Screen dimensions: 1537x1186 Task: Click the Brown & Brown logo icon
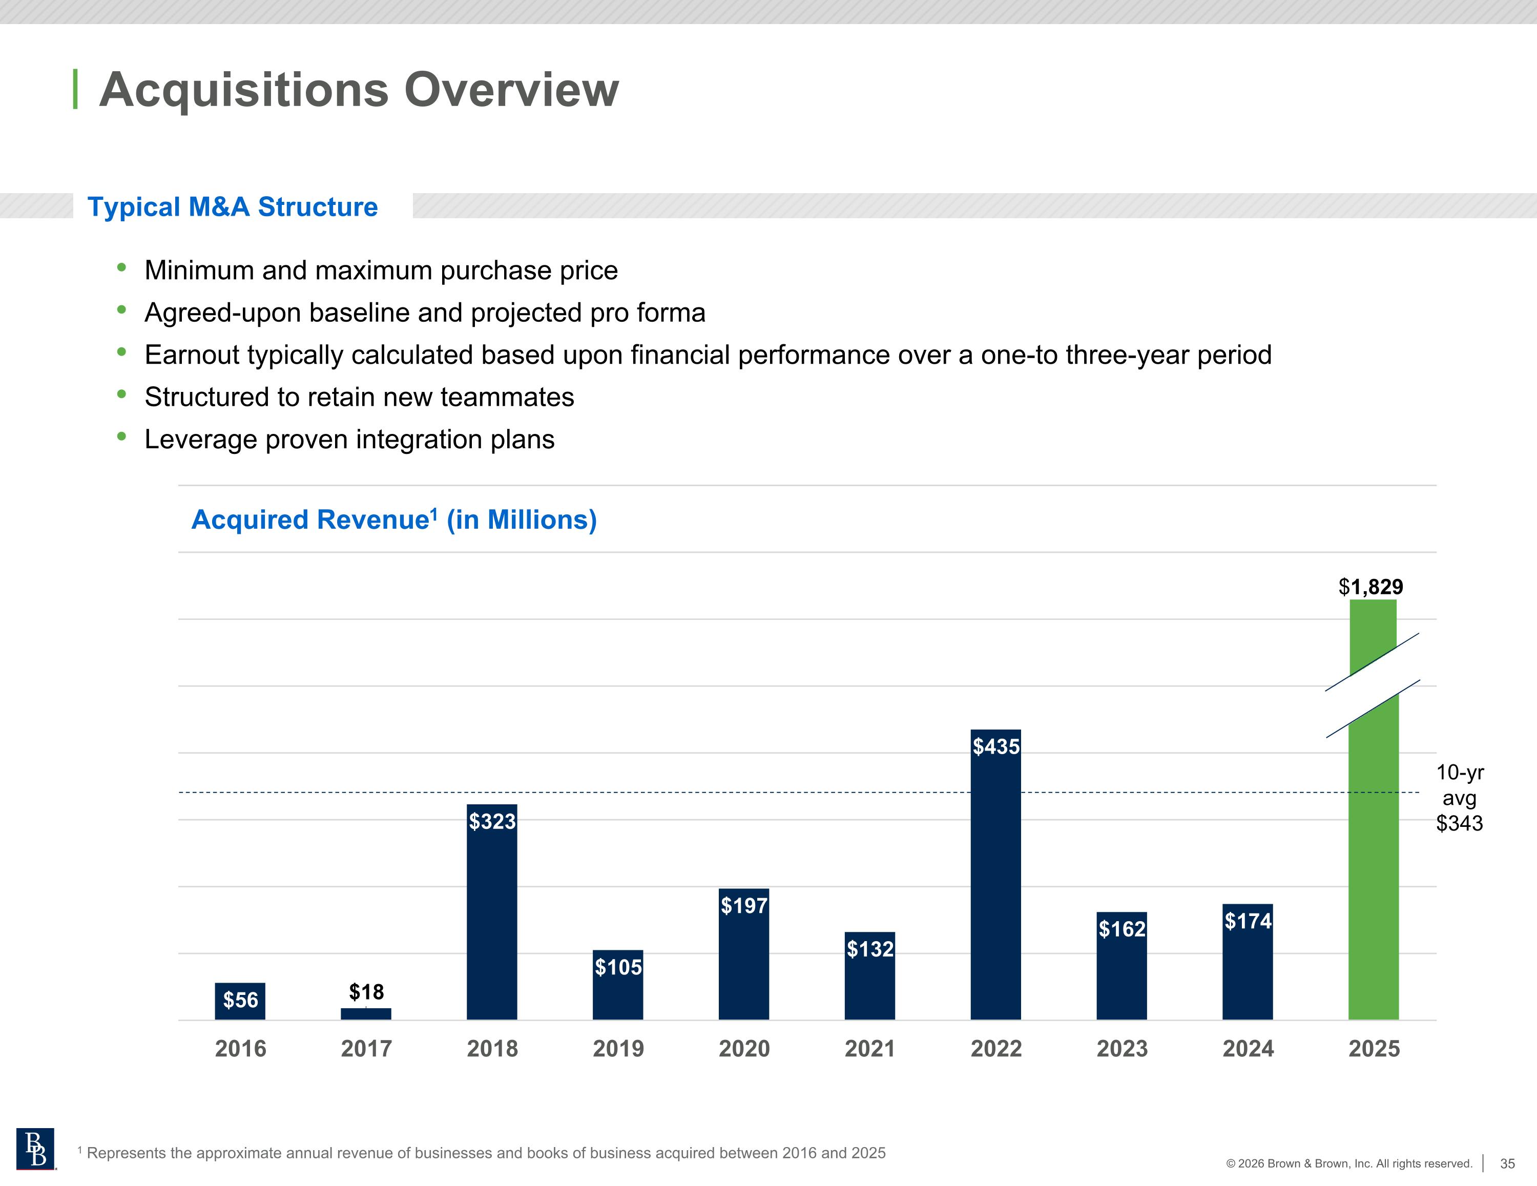[35, 1148]
